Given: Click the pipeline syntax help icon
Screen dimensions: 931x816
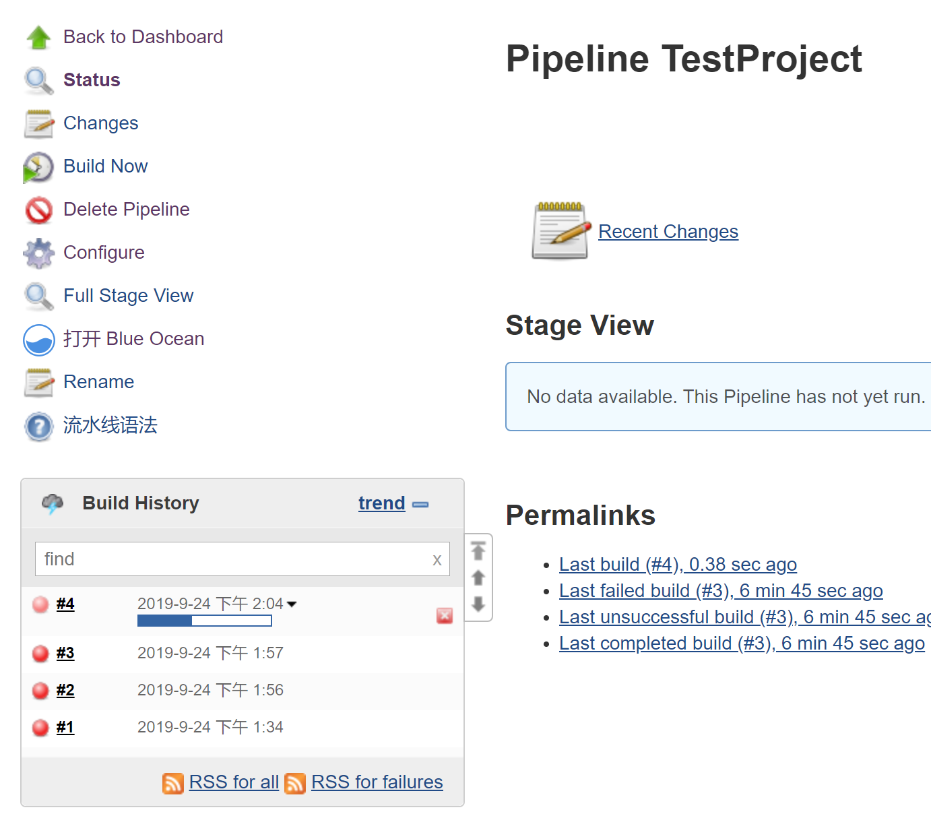Looking at the screenshot, I should pos(38,427).
